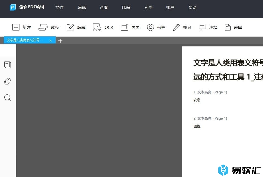The height and width of the screenshot is (177, 263).
Task: Open the 压缩 (Compress) menu
Action: pyautogui.click(x=126, y=8)
